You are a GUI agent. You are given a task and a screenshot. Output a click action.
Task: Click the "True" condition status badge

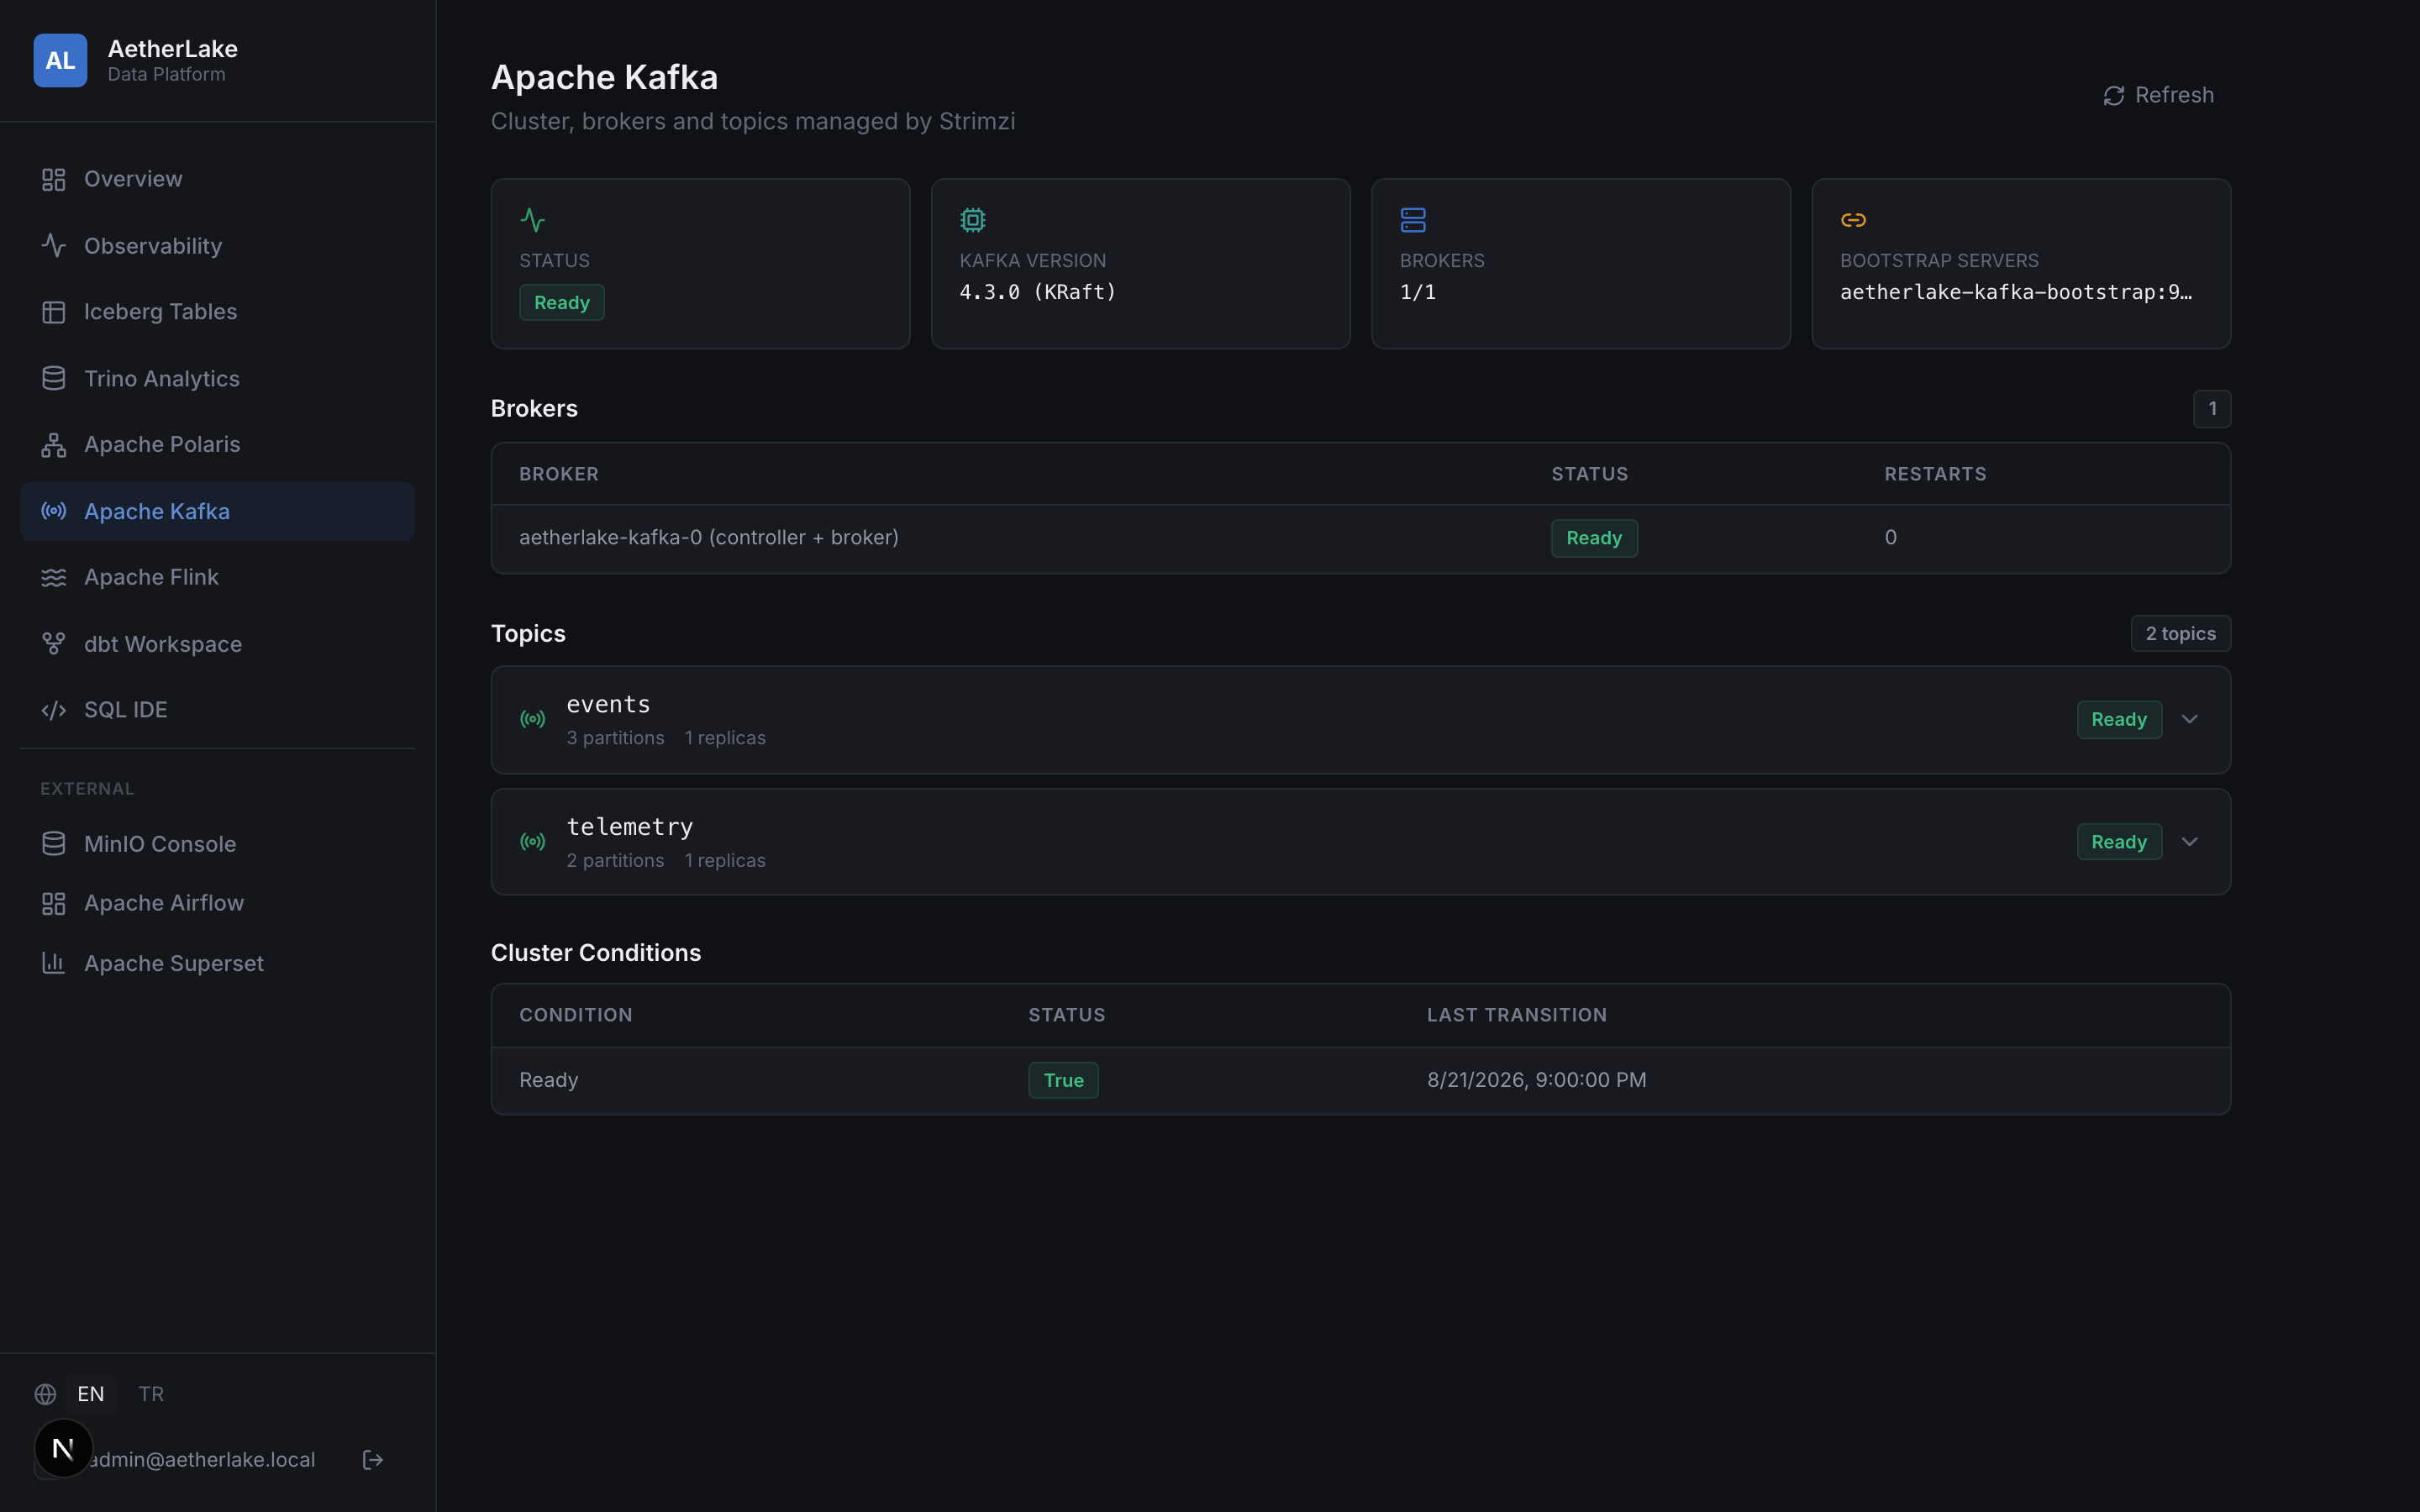pyautogui.click(x=1063, y=1080)
